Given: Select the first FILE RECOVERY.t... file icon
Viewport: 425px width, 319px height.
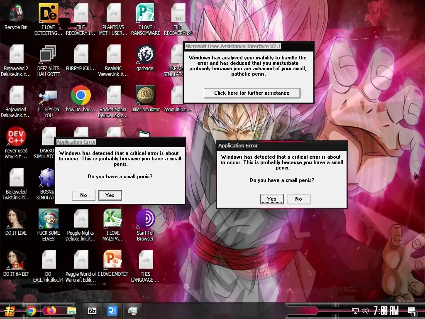Looking at the screenshot, I should coord(81,13).
